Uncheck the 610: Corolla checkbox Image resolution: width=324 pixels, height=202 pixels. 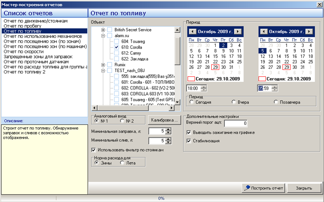tap(117, 47)
